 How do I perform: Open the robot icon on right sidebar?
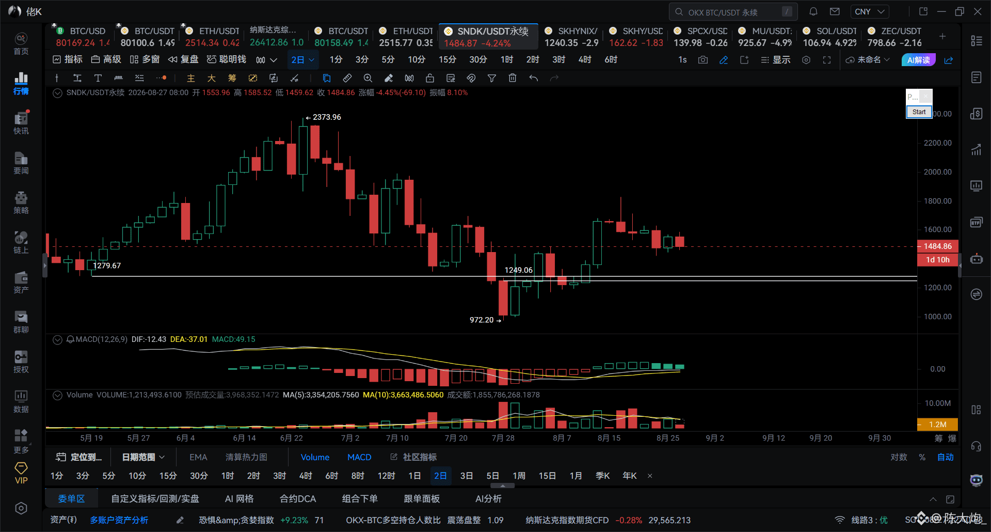tap(976, 259)
